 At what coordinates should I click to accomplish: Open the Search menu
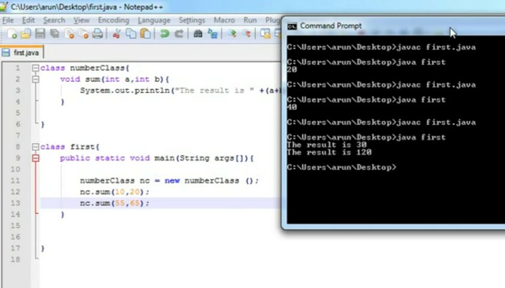click(55, 20)
